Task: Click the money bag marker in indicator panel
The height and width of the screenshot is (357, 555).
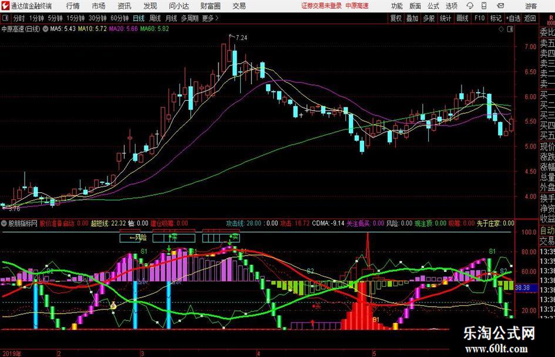Action: pos(113,305)
